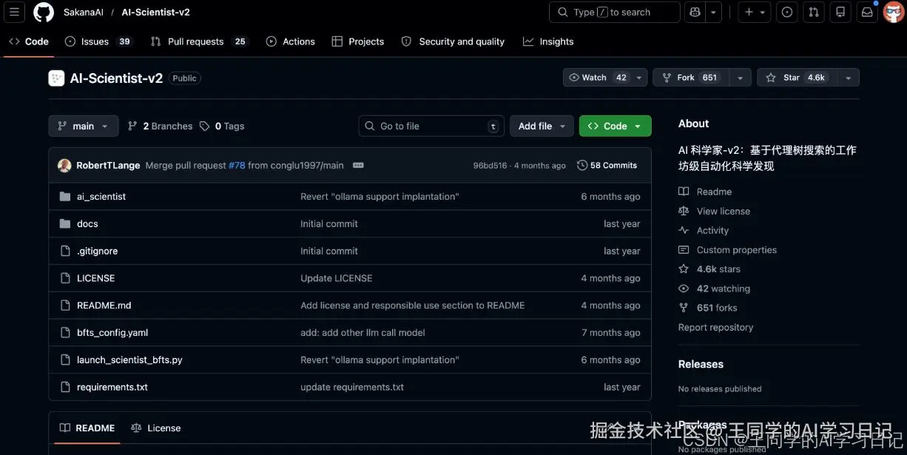Open the Activity link in About
Screen dimensions: 907x455
point(704,231)
